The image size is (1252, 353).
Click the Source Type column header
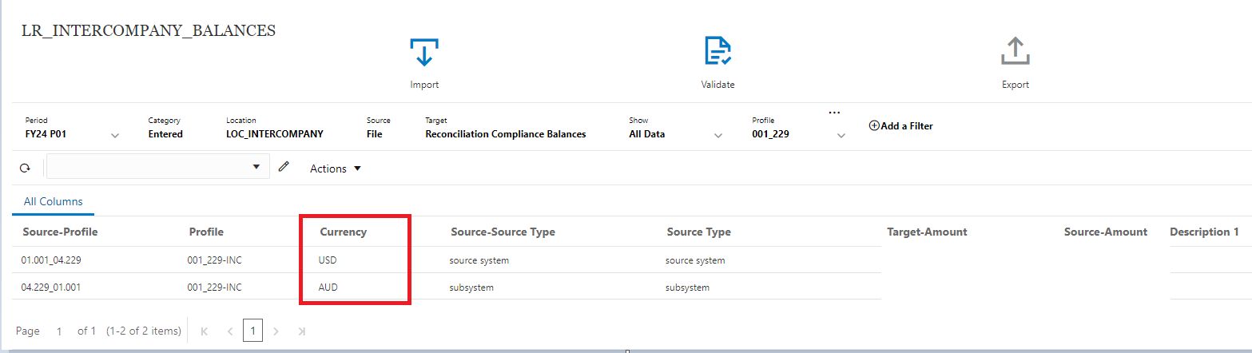[x=699, y=232]
